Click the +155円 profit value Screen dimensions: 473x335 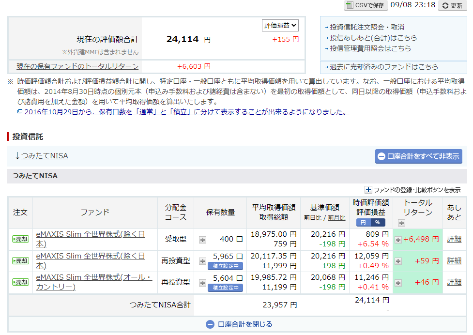tap(285, 39)
